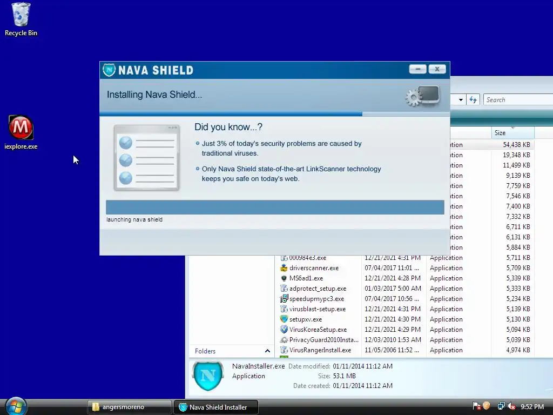Screen dimensions: 553x415
Task: Click the 11,499 KB size cell
Action: coord(516,165)
